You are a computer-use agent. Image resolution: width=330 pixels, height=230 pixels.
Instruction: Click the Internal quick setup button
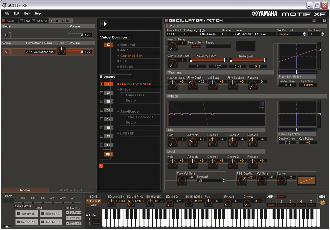[26, 214]
